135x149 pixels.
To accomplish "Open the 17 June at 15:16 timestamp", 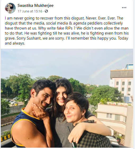I will tap(30, 11).
